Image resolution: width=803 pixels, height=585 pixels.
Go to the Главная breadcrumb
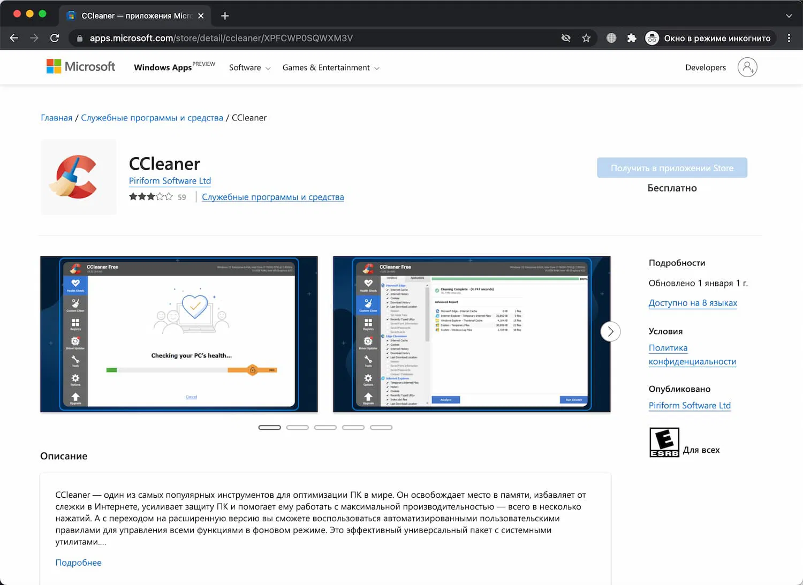(x=56, y=118)
